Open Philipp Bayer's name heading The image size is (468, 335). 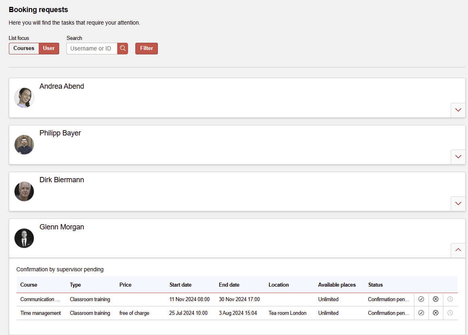click(60, 133)
